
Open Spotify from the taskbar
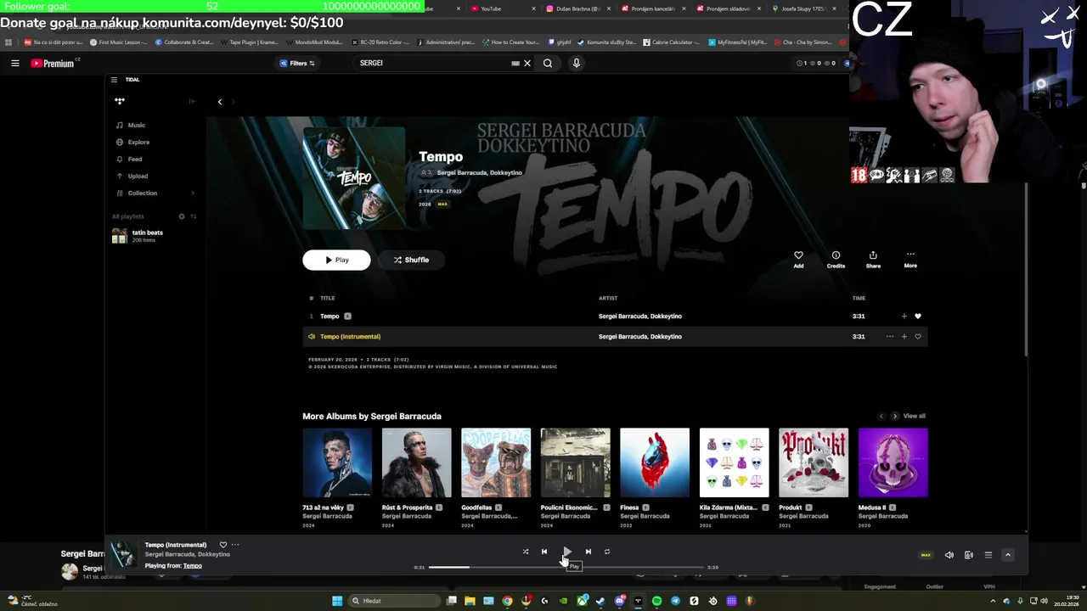tap(656, 601)
